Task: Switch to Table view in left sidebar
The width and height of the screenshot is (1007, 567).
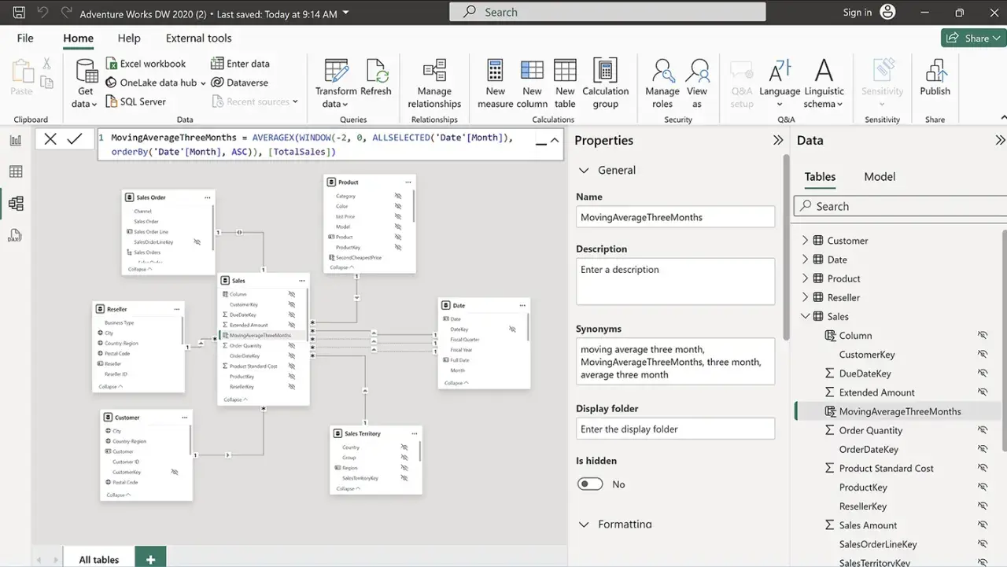Action: tap(16, 171)
